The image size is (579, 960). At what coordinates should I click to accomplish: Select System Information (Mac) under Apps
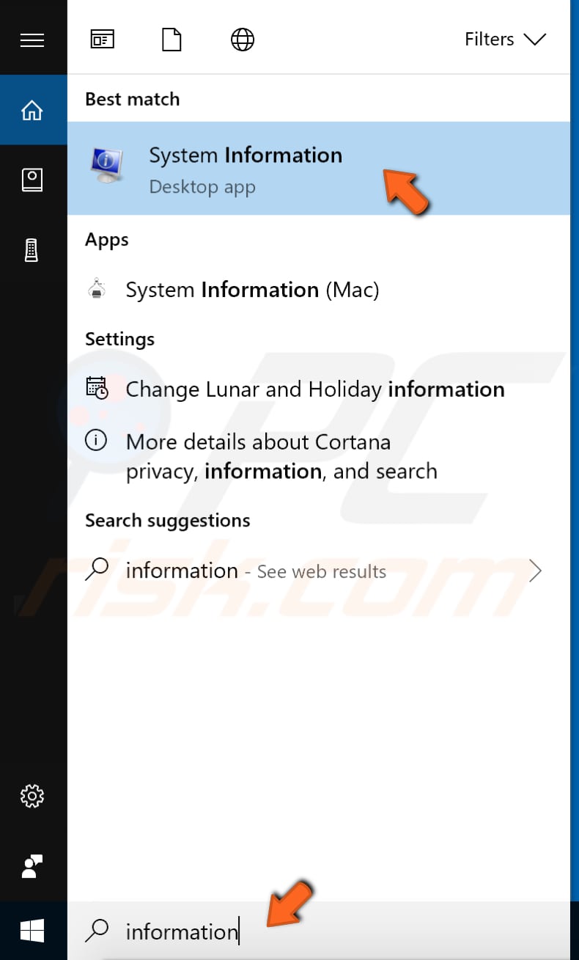(x=252, y=290)
